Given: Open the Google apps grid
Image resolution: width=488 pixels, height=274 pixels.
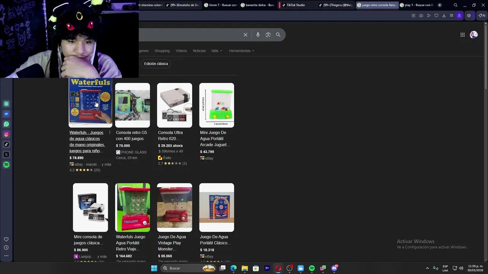Looking at the screenshot, I should pos(462,35).
